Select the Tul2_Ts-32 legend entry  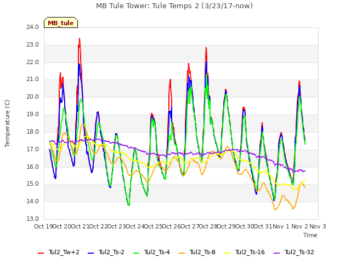coord(294,252)
